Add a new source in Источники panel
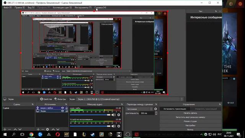The width and height of the screenshot is (245, 138). 38,130
